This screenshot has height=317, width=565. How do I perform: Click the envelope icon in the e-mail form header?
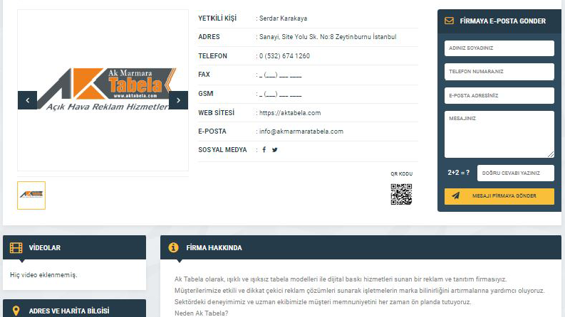449,21
